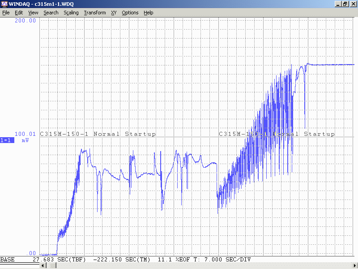The width and height of the screenshot is (358, 269).
Task: Open the Edit menu
Action: click(x=19, y=13)
